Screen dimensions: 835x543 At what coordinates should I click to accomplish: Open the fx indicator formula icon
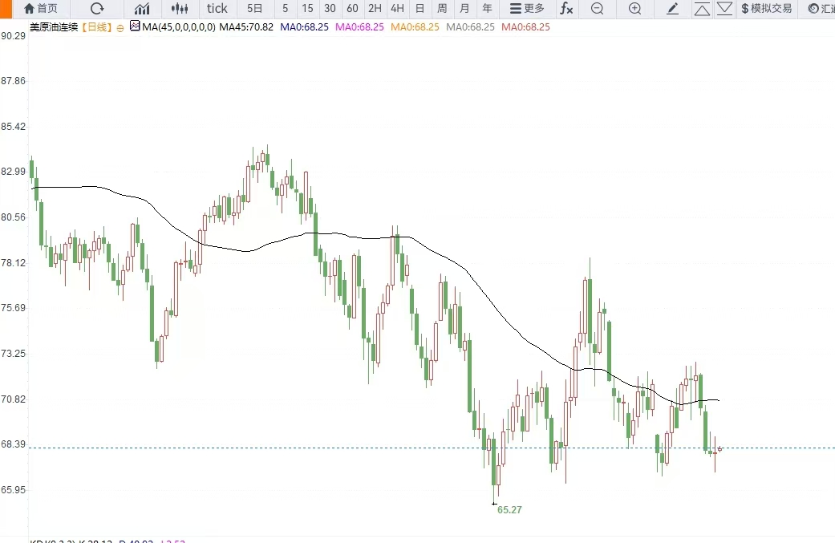[566, 9]
